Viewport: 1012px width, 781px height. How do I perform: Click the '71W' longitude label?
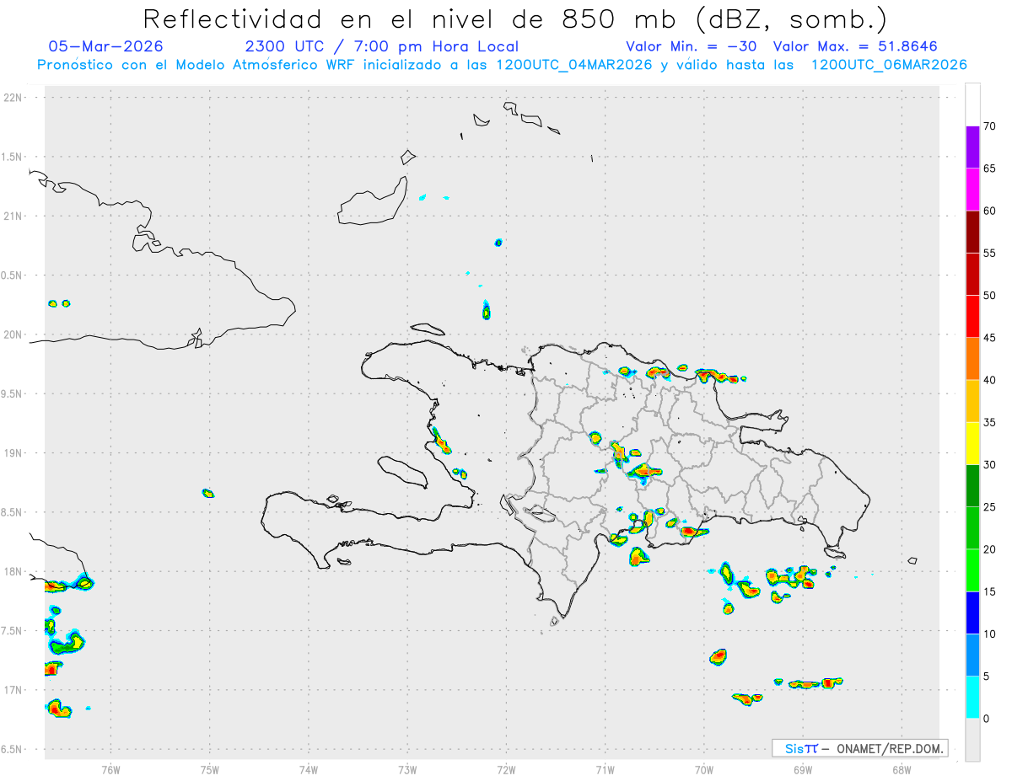(606, 770)
